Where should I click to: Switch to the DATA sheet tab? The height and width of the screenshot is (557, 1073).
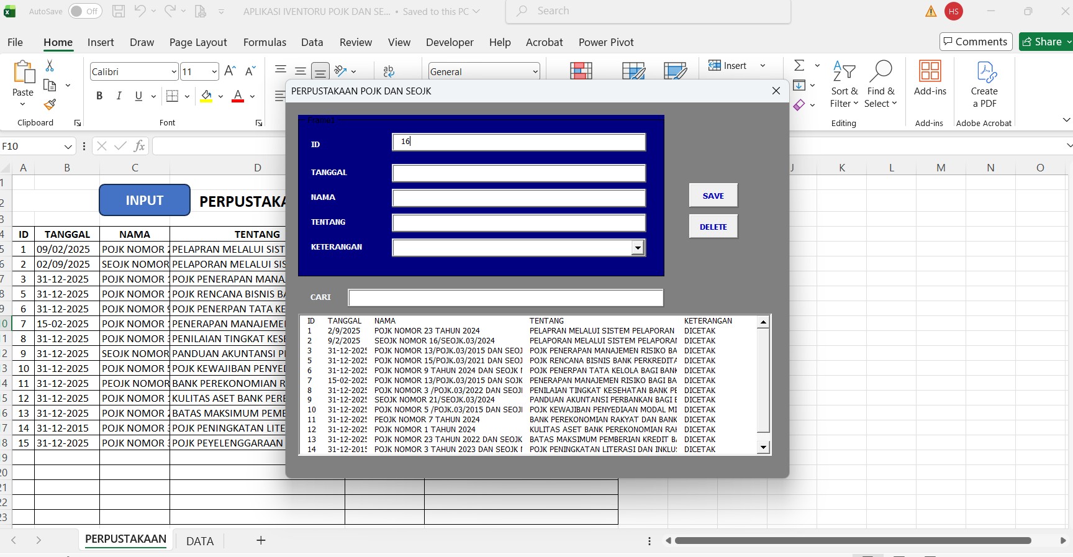(200, 541)
